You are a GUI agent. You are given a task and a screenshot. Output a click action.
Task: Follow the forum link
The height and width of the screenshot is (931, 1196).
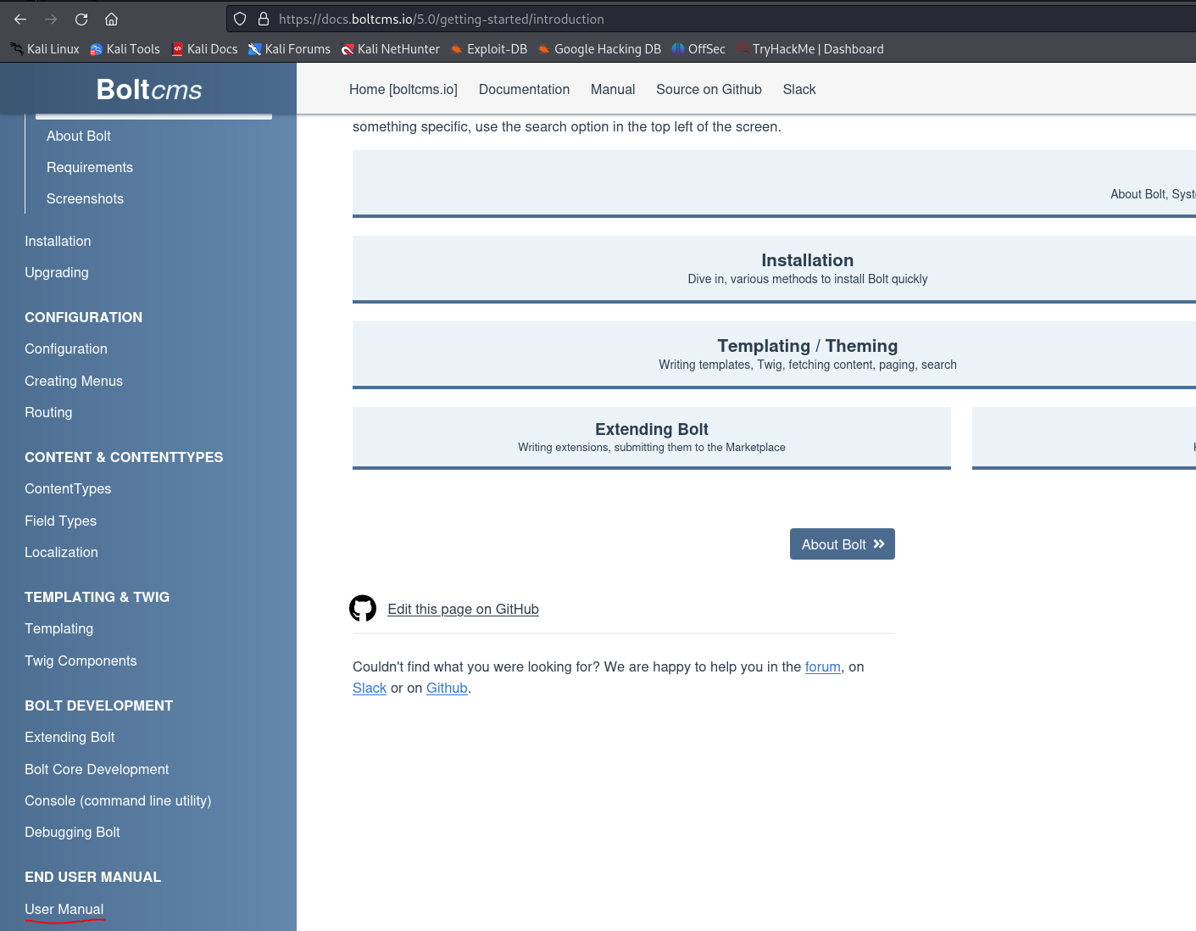coord(823,666)
